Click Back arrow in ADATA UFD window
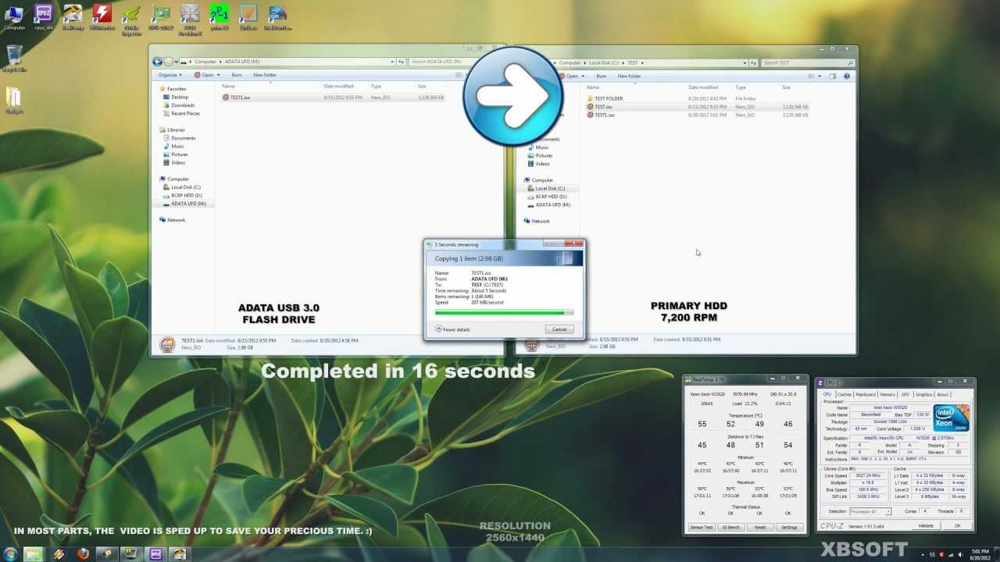Viewport: 1000px width, 562px height. coord(158,62)
